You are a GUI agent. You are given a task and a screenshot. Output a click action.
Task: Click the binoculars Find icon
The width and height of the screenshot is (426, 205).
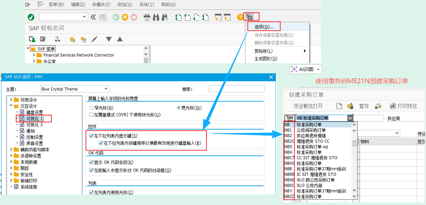tap(156, 17)
